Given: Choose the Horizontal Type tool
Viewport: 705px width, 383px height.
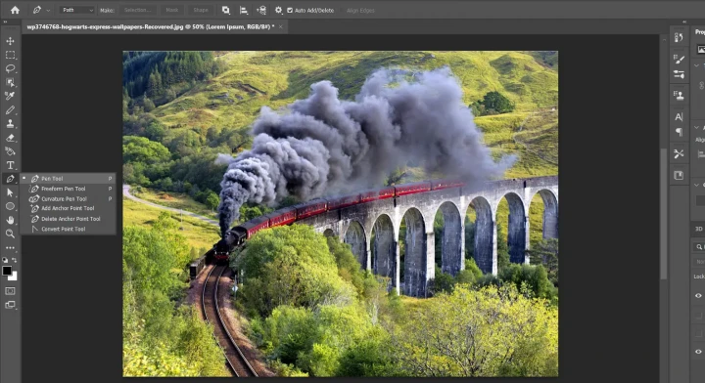Looking at the screenshot, I should pyautogui.click(x=10, y=165).
